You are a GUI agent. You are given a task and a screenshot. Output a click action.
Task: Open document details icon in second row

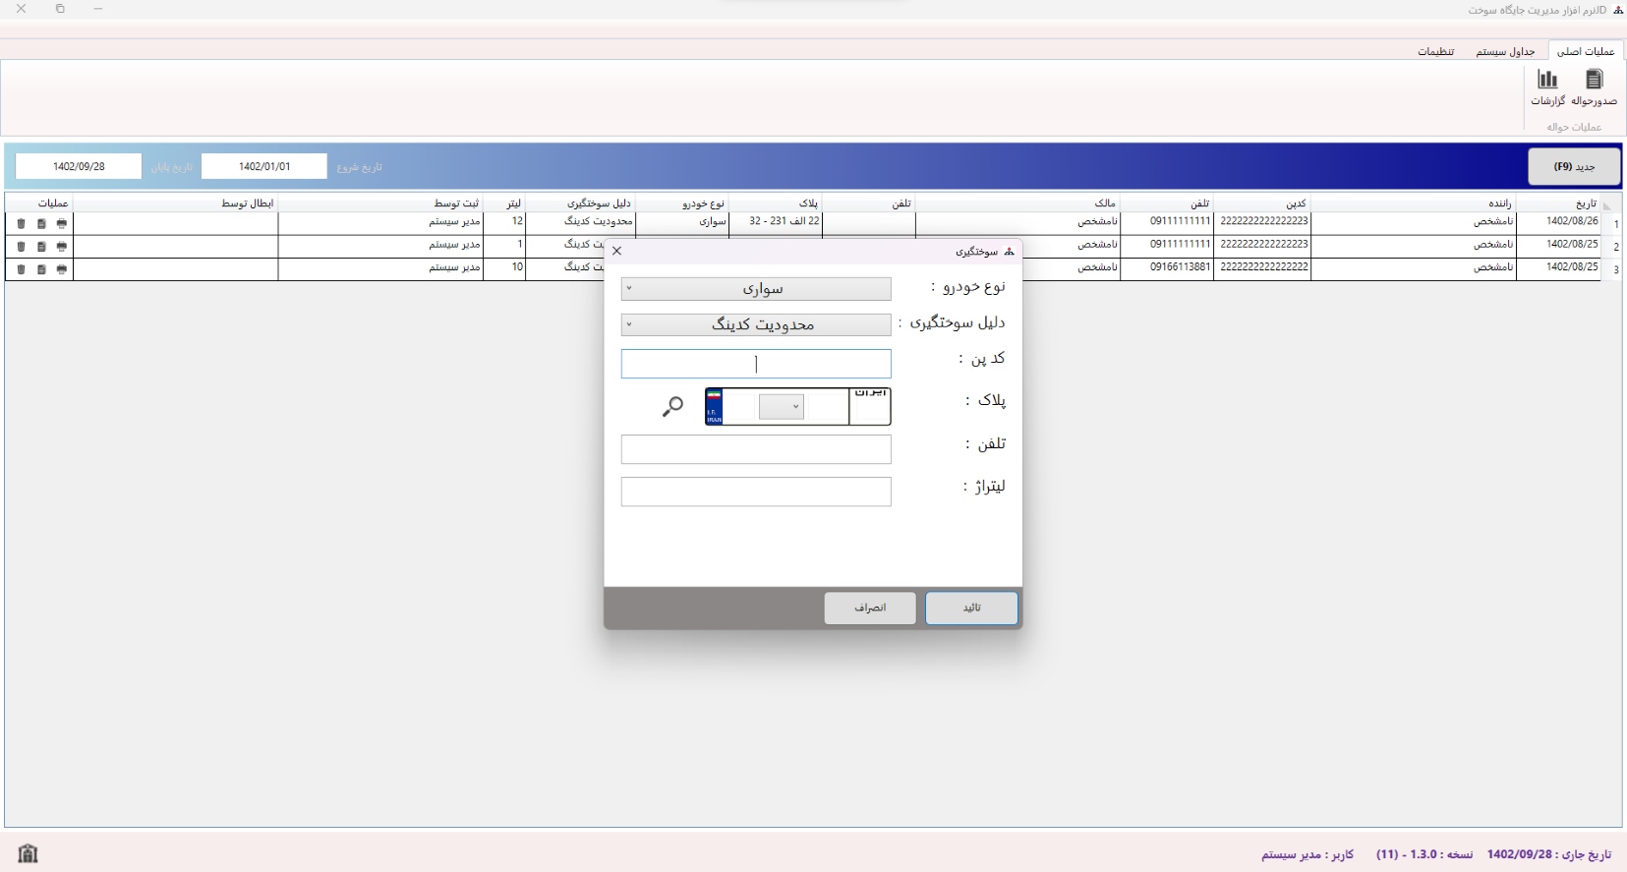coord(41,247)
